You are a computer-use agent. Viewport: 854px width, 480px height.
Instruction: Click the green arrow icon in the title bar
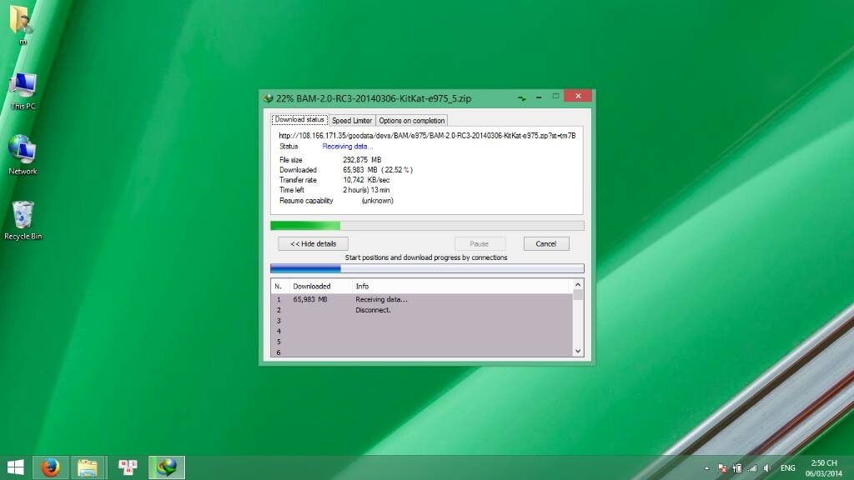[522, 98]
